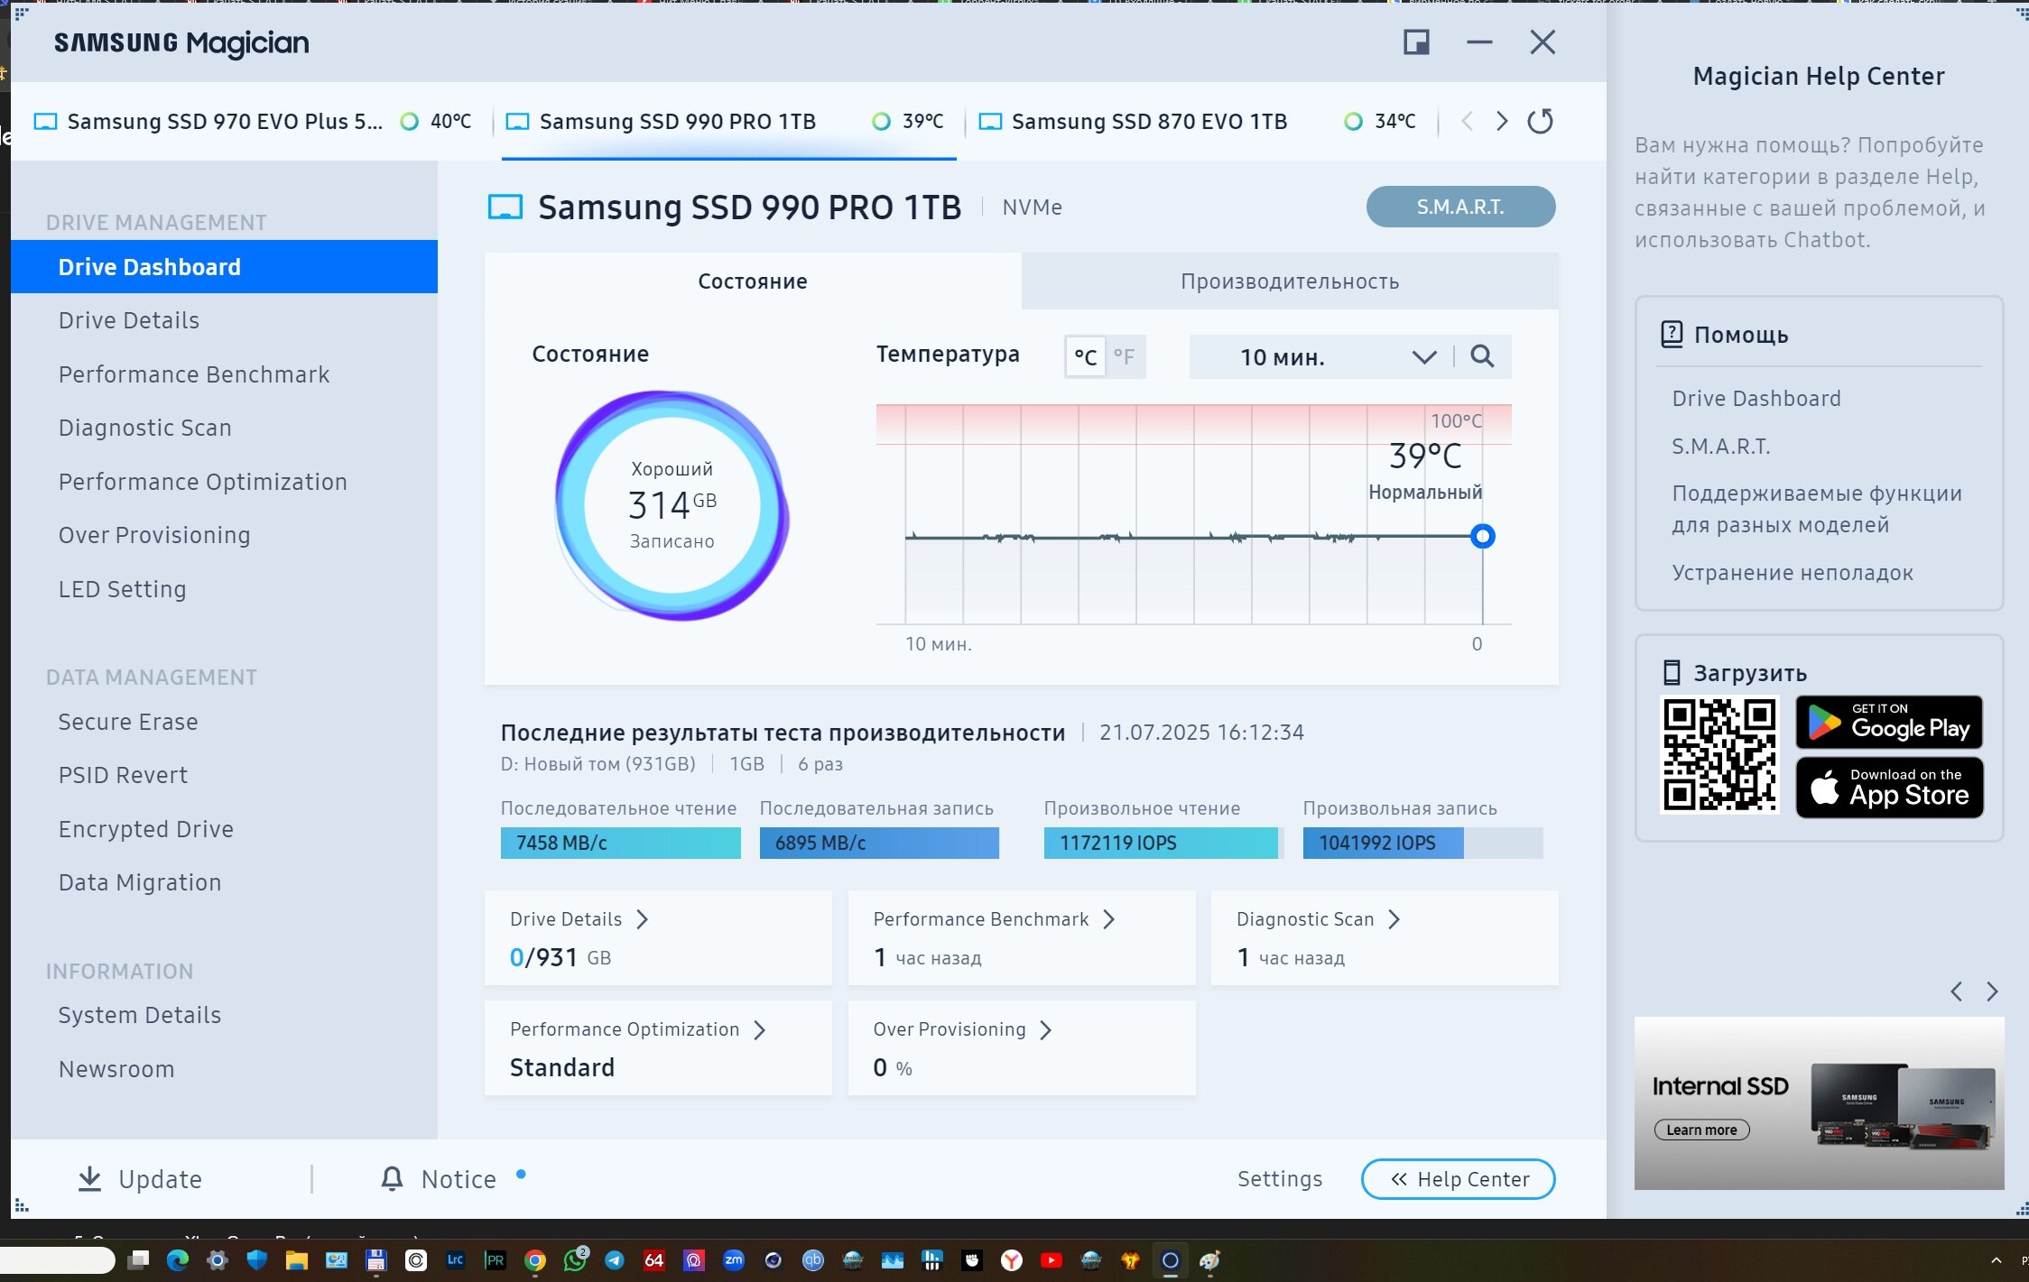Open Drive Details in the sidebar

point(129,320)
